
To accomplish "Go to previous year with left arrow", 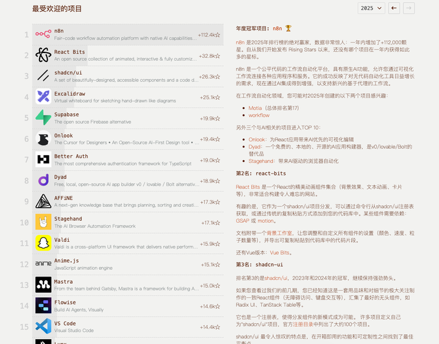I will coord(394,8).
